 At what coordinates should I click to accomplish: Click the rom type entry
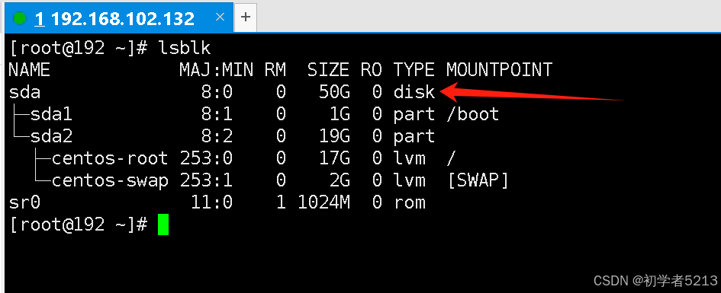click(409, 202)
